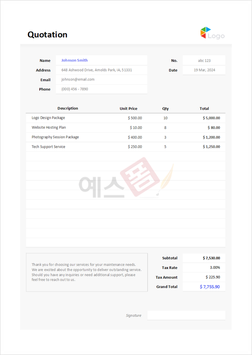Click unit price $ 400.00
This screenshot has width=252, height=355.
click(135, 137)
